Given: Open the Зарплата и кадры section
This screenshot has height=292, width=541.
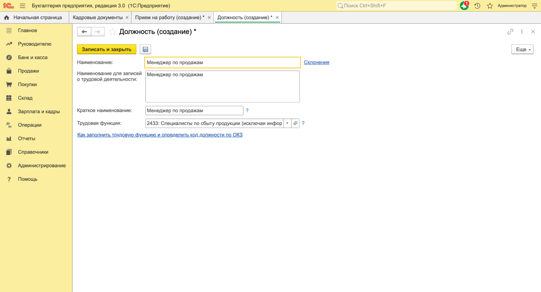Looking at the screenshot, I should pos(39,111).
